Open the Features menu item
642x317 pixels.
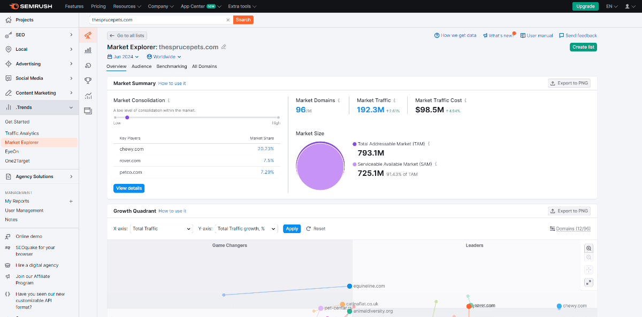point(74,6)
